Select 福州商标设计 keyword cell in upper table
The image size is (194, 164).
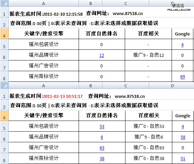[44, 76]
